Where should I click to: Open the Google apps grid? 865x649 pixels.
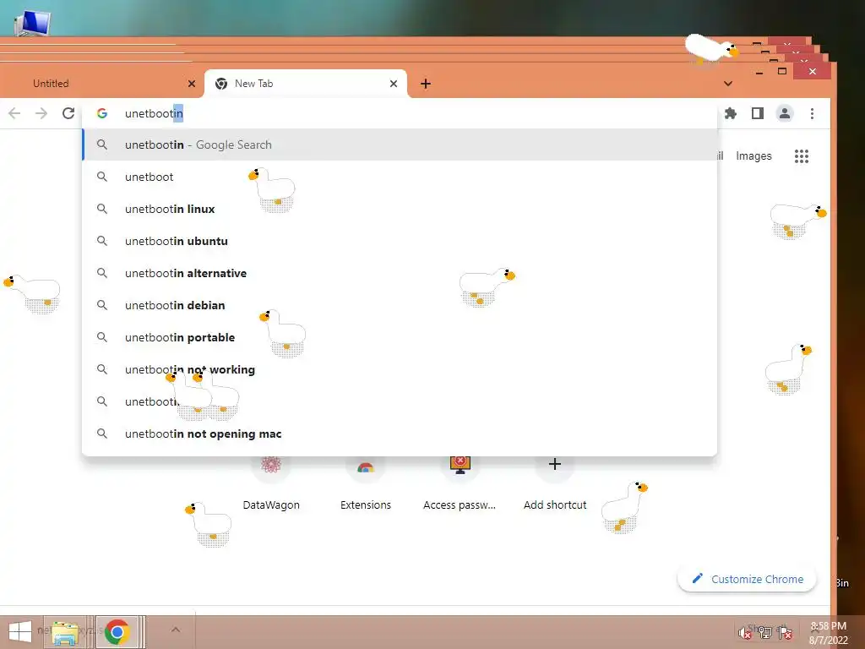pyautogui.click(x=802, y=156)
